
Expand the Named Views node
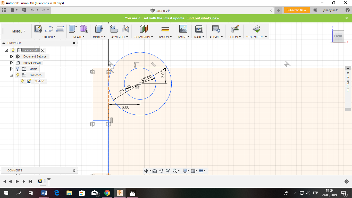11,63
